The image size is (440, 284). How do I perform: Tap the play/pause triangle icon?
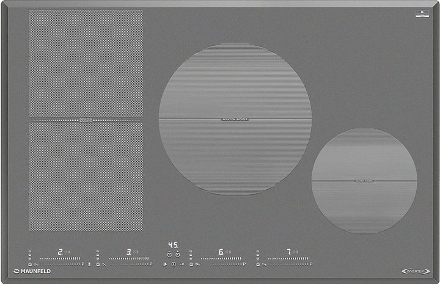pos(165,264)
